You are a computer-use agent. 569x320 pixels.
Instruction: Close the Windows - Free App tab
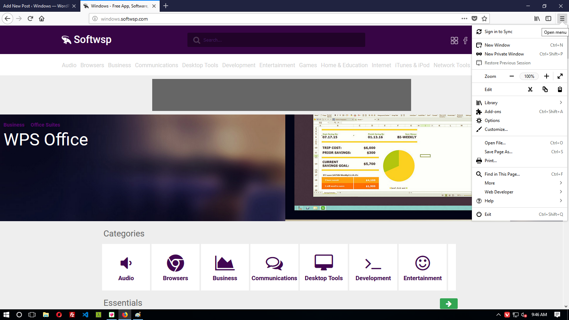click(154, 6)
